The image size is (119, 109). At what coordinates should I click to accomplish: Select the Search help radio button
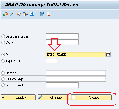coord(3,79)
